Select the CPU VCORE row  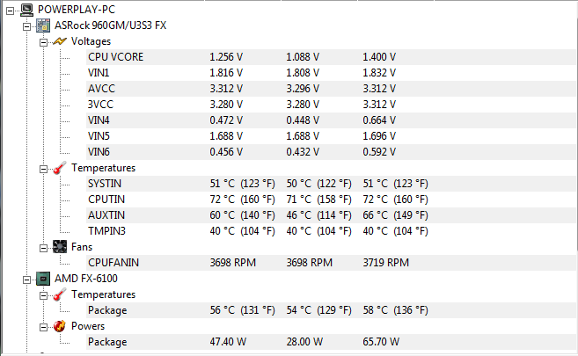(331, 57)
